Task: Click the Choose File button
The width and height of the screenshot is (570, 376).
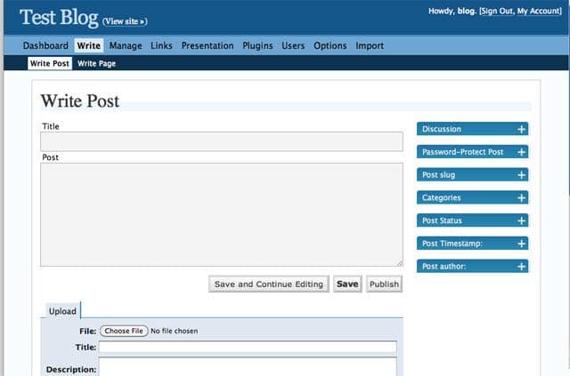Action: click(123, 331)
